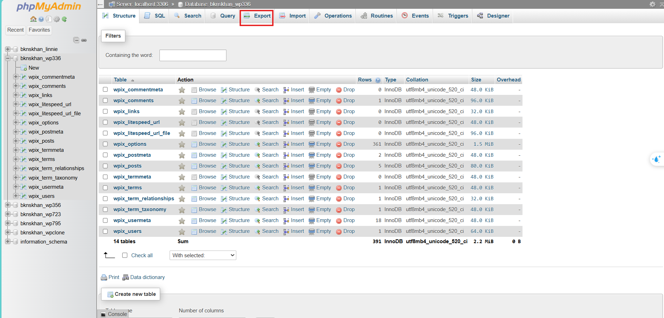This screenshot has height=318, width=664.
Task: Expand wpix_options node in sidebar
Action: pyautogui.click(x=15, y=123)
